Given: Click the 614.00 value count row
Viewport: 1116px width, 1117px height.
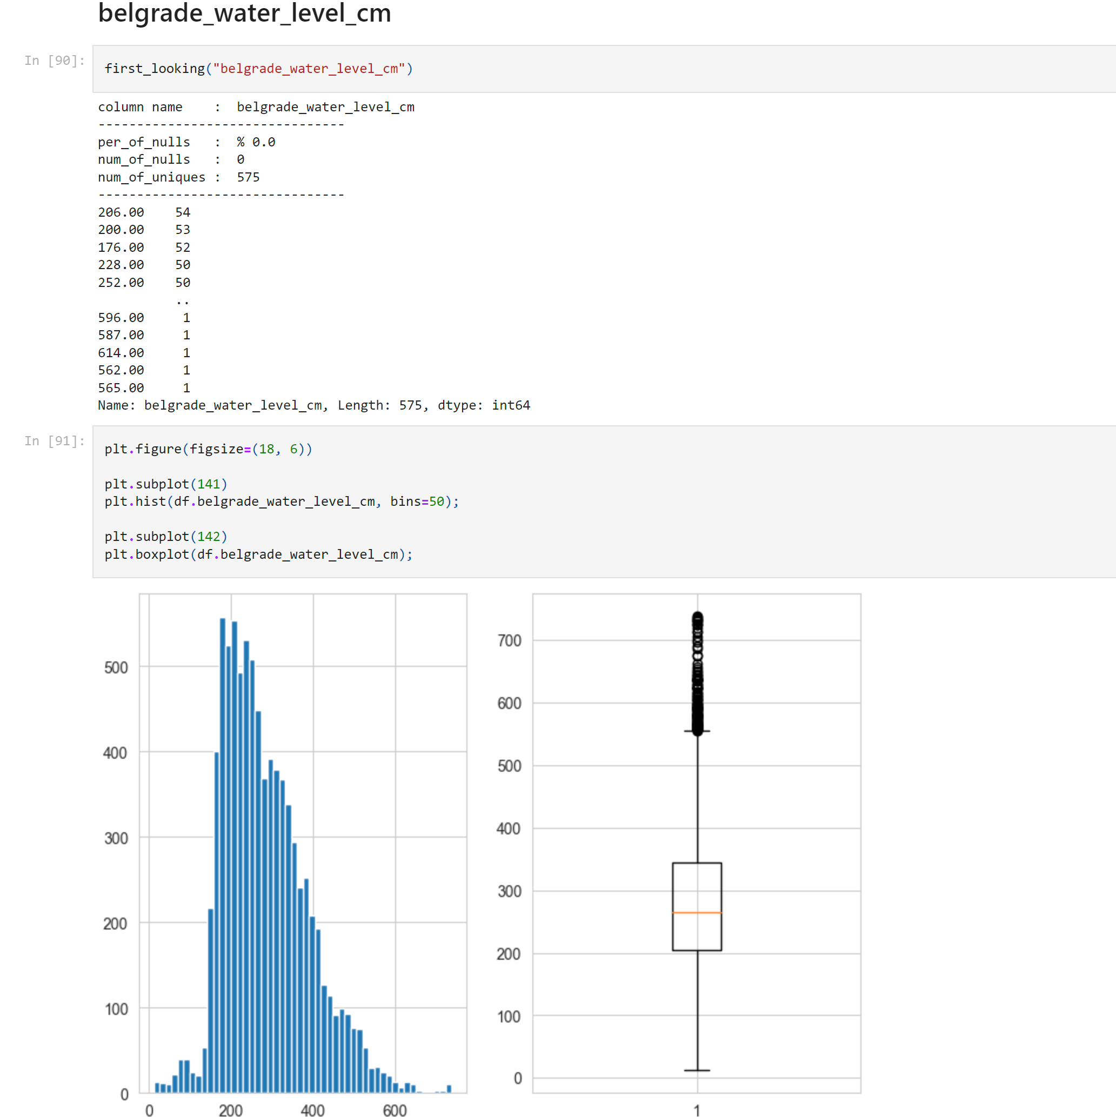Looking at the screenshot, I should 144,353.
